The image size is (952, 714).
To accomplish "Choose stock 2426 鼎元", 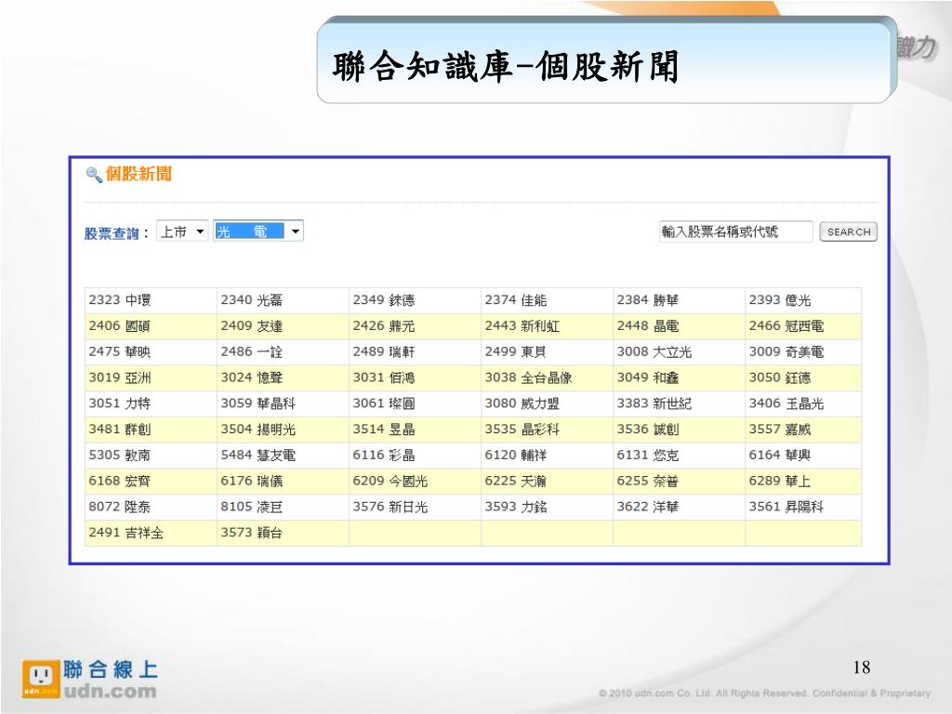I will pos(384,326).
